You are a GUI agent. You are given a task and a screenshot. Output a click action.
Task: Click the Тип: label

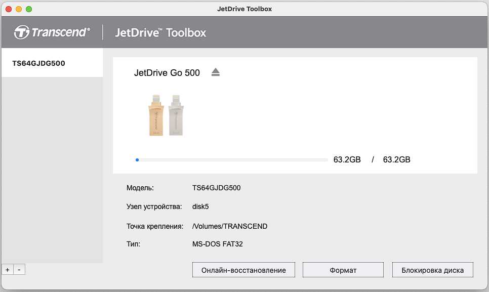(133, 244)
